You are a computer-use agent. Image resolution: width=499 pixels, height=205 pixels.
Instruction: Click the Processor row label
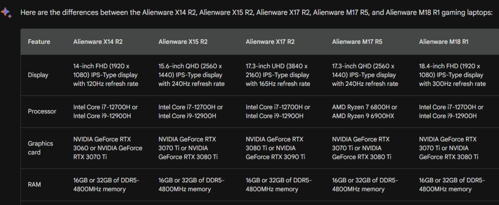[42, 111]
